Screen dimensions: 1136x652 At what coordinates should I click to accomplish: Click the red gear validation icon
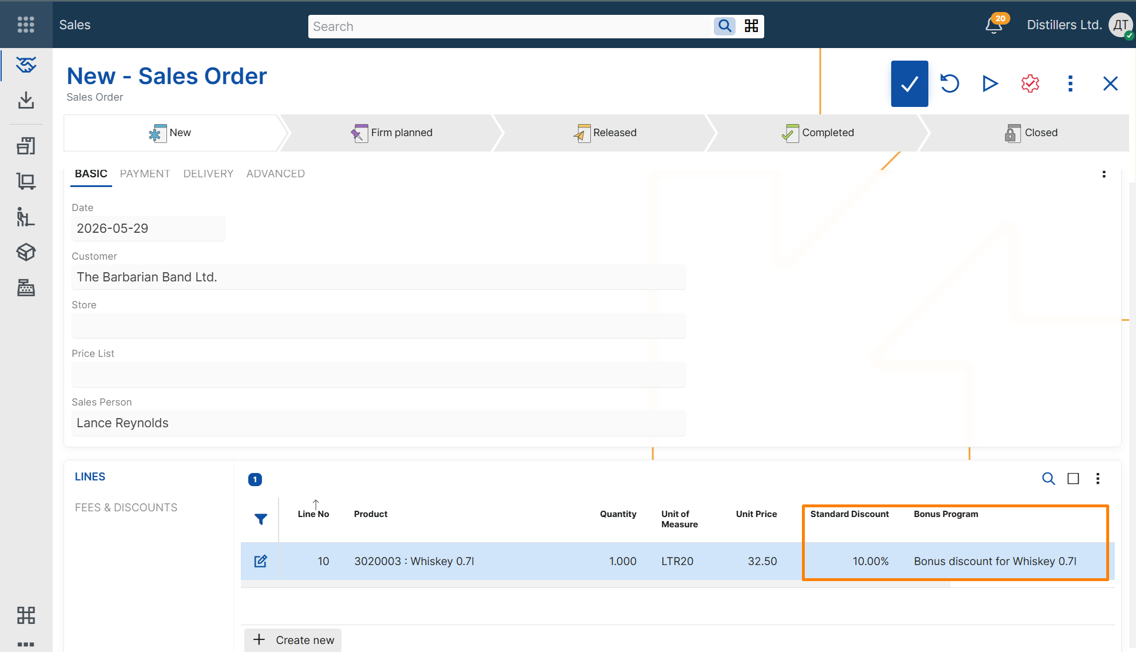click(x=1030, y=84)
